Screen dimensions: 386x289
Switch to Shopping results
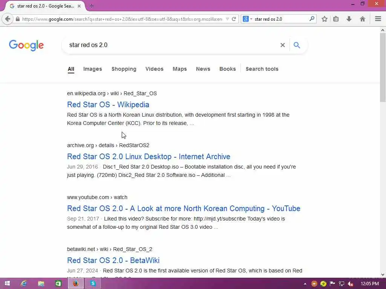[124, 69]
